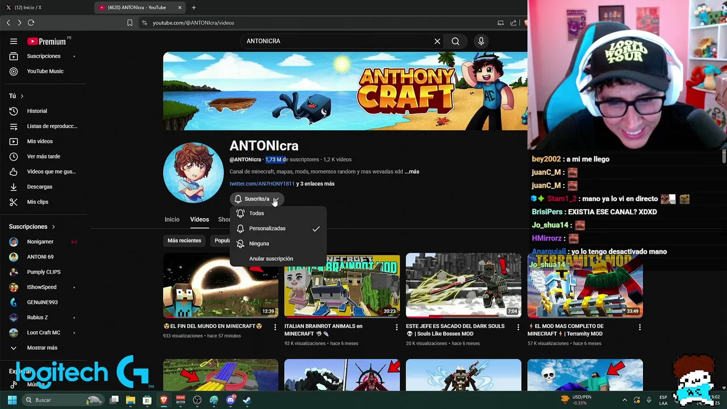This screenshot has height=409, width=727.
Task: Click the search magnifier button
Action: point(456,41)
